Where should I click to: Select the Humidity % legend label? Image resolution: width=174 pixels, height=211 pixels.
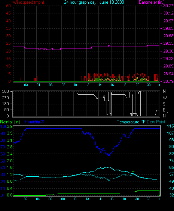coord(34,122)
